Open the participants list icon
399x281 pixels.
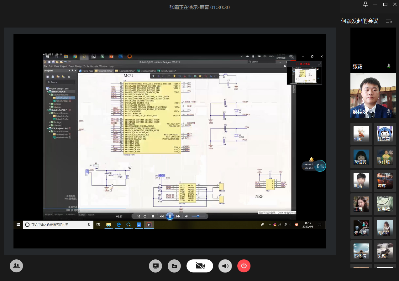[16, 266]
